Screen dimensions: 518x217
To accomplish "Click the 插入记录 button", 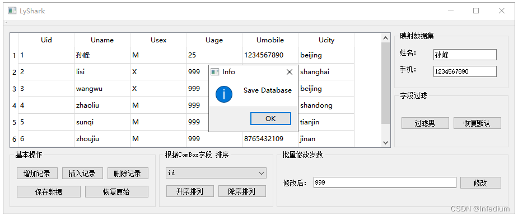I will pyautogui.click(x=82, y=173).
